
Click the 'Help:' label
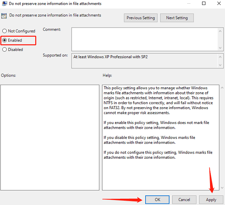click(x=107, y=75)
